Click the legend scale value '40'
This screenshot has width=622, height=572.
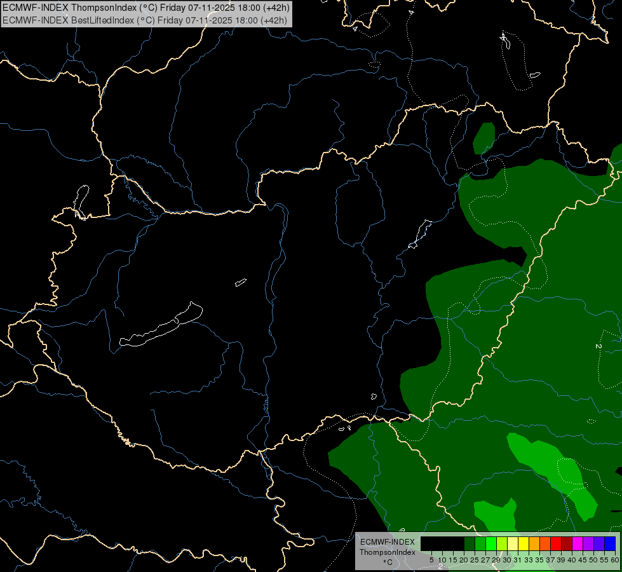pyautogui.click(x=572, y=560)
